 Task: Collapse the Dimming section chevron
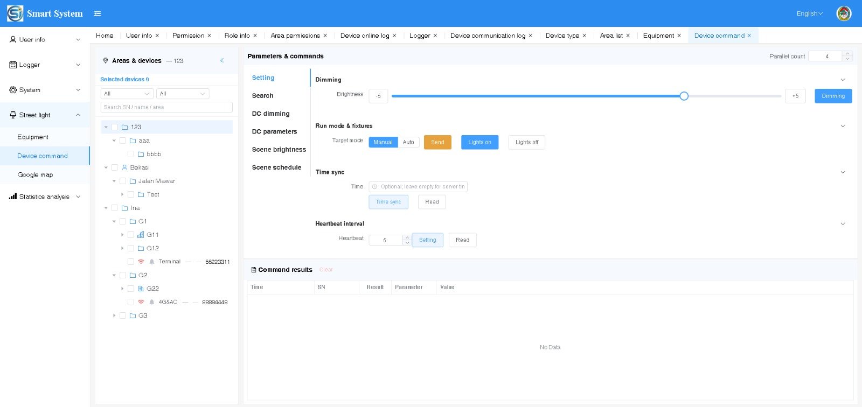pos(843,80)
